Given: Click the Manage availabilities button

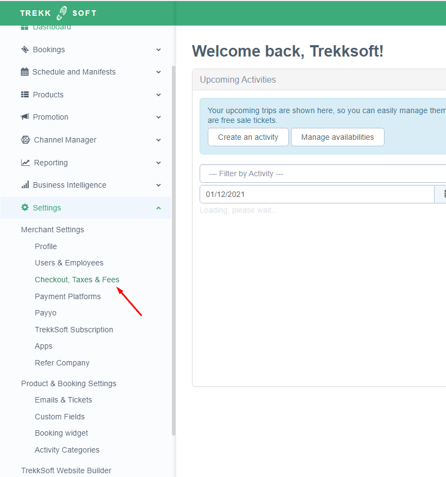Looking at the screenshot, I should pos(337,137).
